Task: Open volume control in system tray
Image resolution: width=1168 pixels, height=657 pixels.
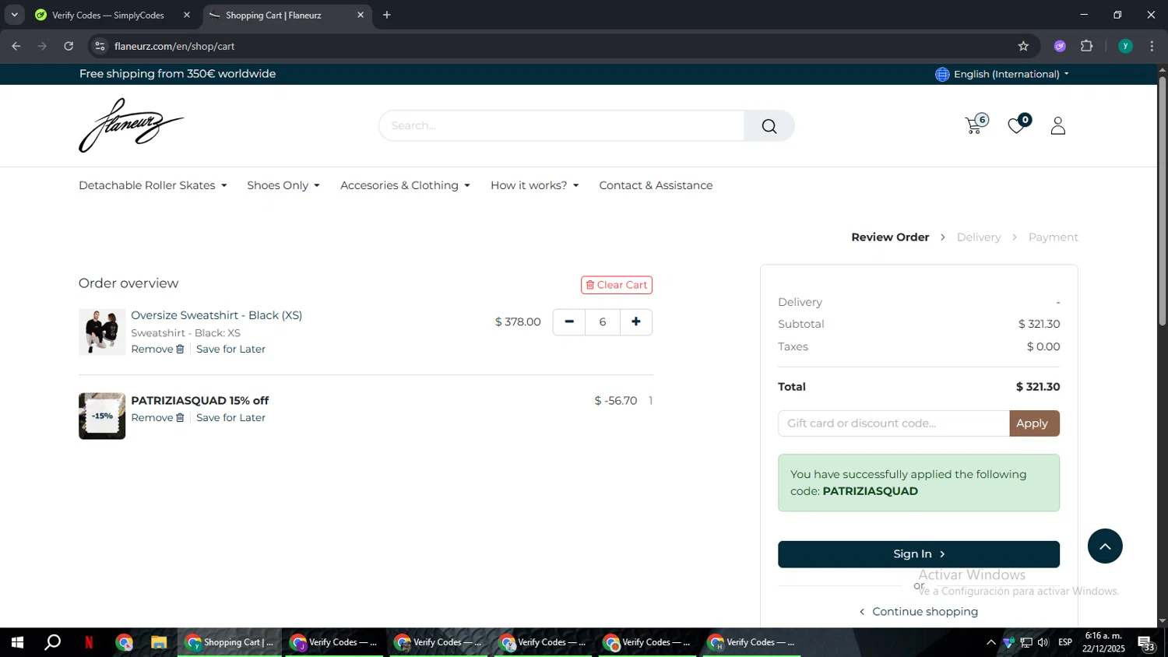Action: click(1043, 642)
